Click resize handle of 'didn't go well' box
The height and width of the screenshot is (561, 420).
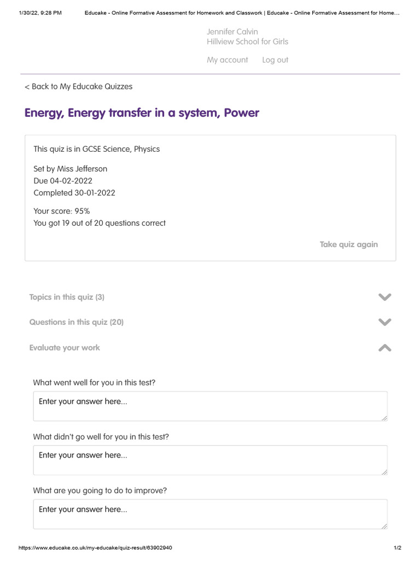(x=384, y=472)
